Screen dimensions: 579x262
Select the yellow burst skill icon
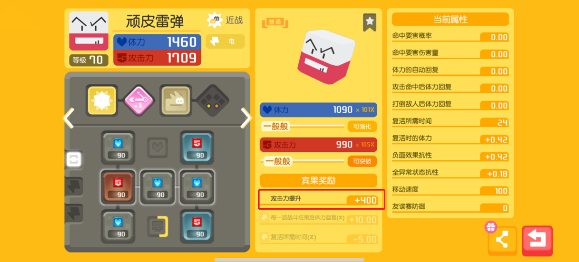(102, 100)
